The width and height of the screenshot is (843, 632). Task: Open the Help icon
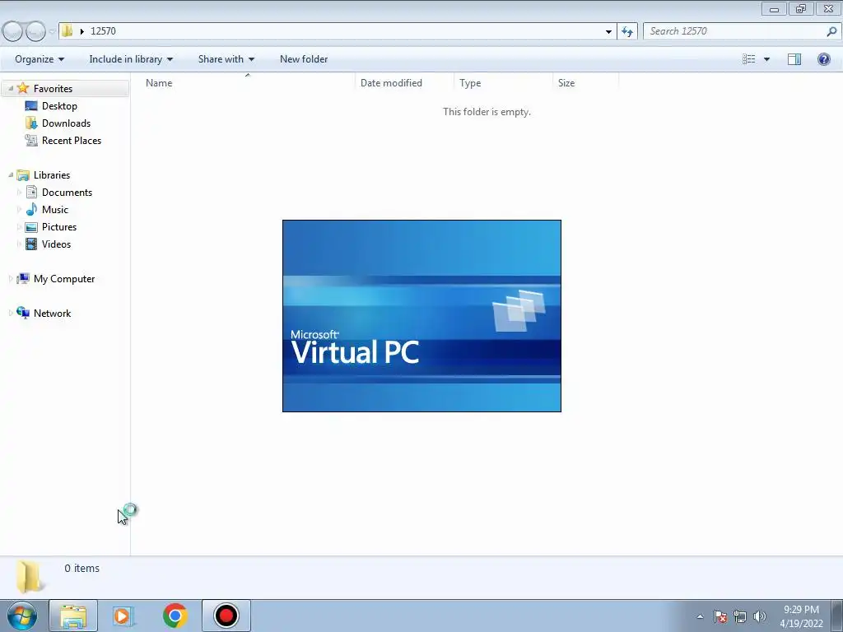click(x=823, y=59)
